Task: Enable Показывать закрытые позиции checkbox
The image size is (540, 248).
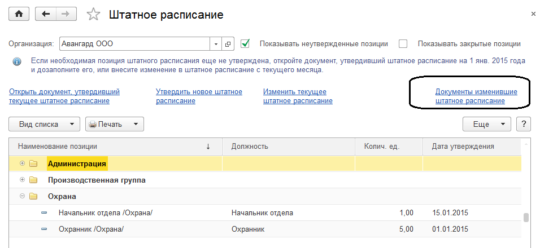Action: point(403,43)
